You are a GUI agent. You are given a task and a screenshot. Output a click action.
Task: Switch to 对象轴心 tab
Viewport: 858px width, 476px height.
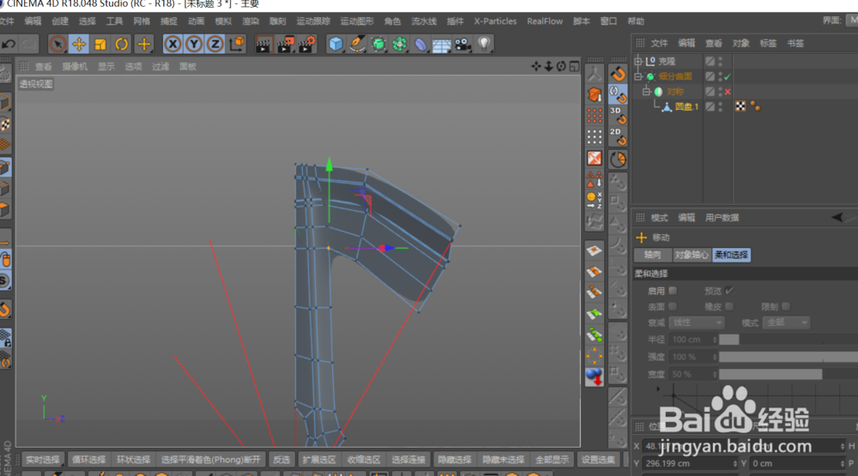pos(691,255)
